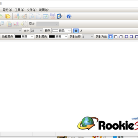Expand the font name dropdown arrow
Screen dimensions: 138x138
20,31
